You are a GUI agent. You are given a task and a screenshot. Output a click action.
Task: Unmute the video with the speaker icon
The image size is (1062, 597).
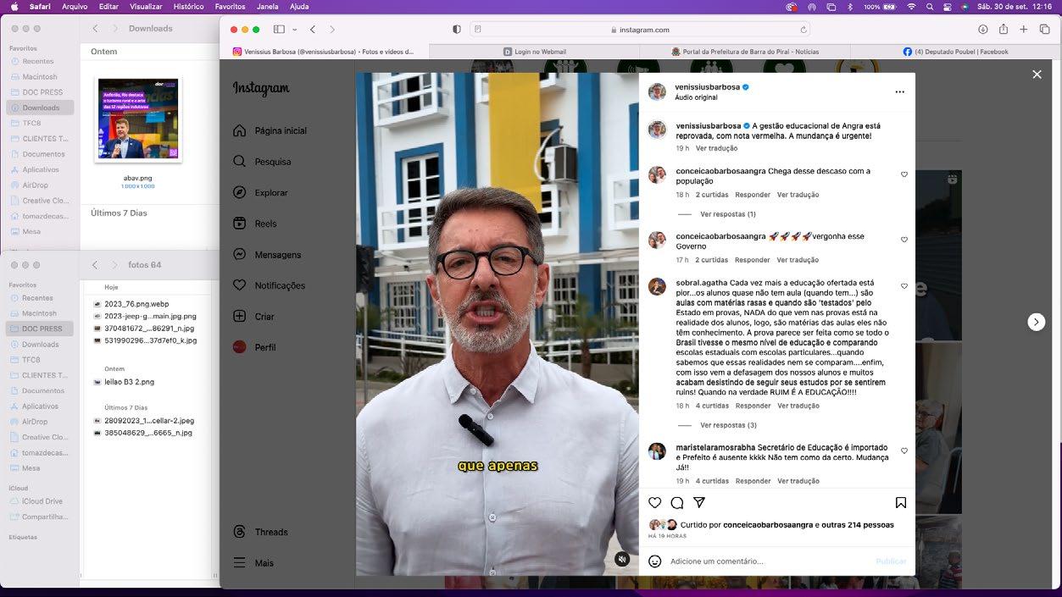click(x=622, y=560)
